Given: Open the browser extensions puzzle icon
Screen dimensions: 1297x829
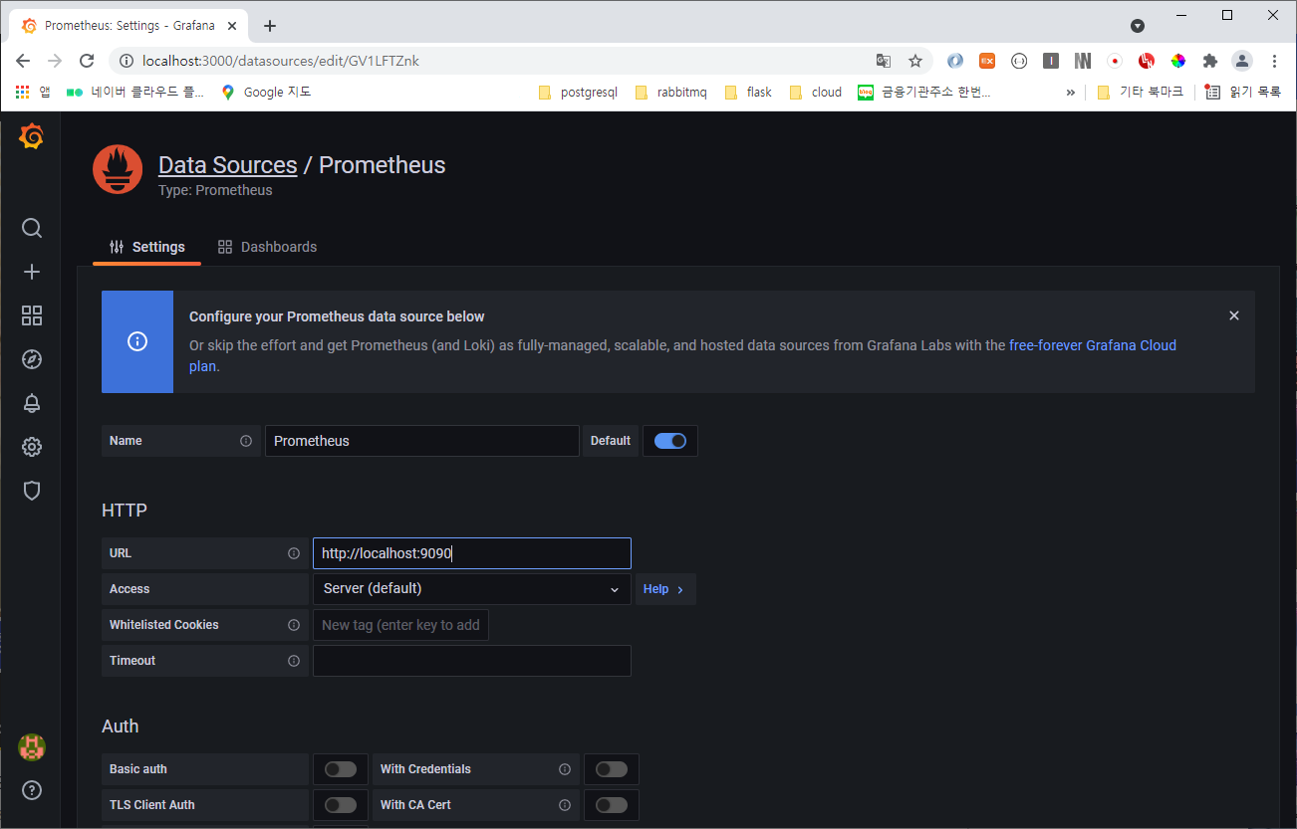Looking at the screenshot, I should [x=1210, y=61].
